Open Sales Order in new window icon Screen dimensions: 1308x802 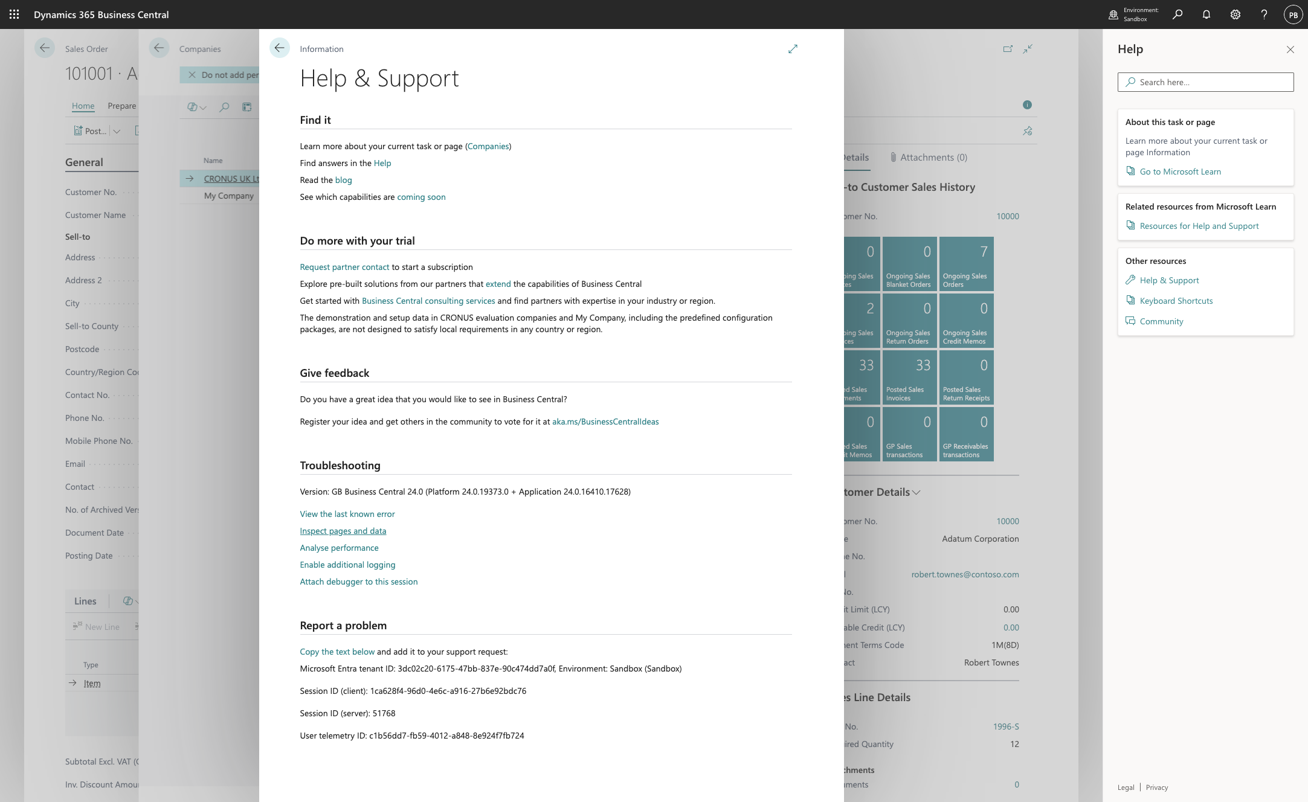pos(1008,49)
